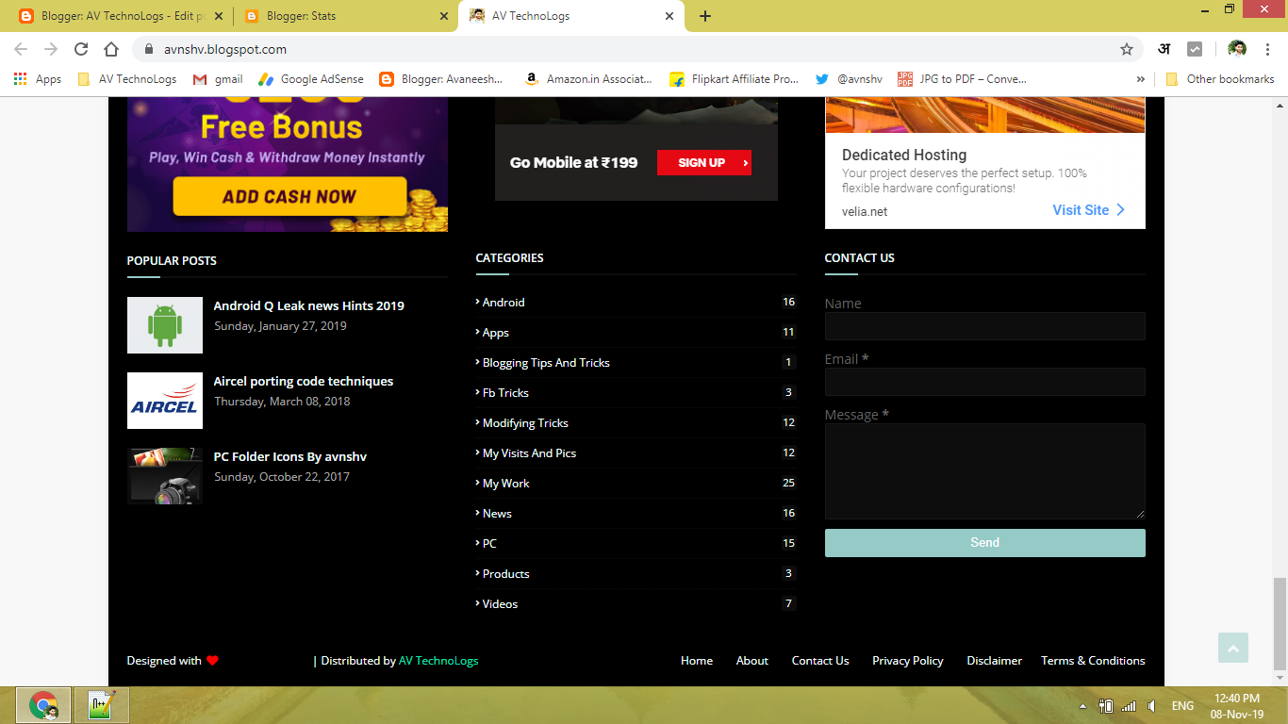Bookmark this page with star icon

click(x=1126, y=49)
